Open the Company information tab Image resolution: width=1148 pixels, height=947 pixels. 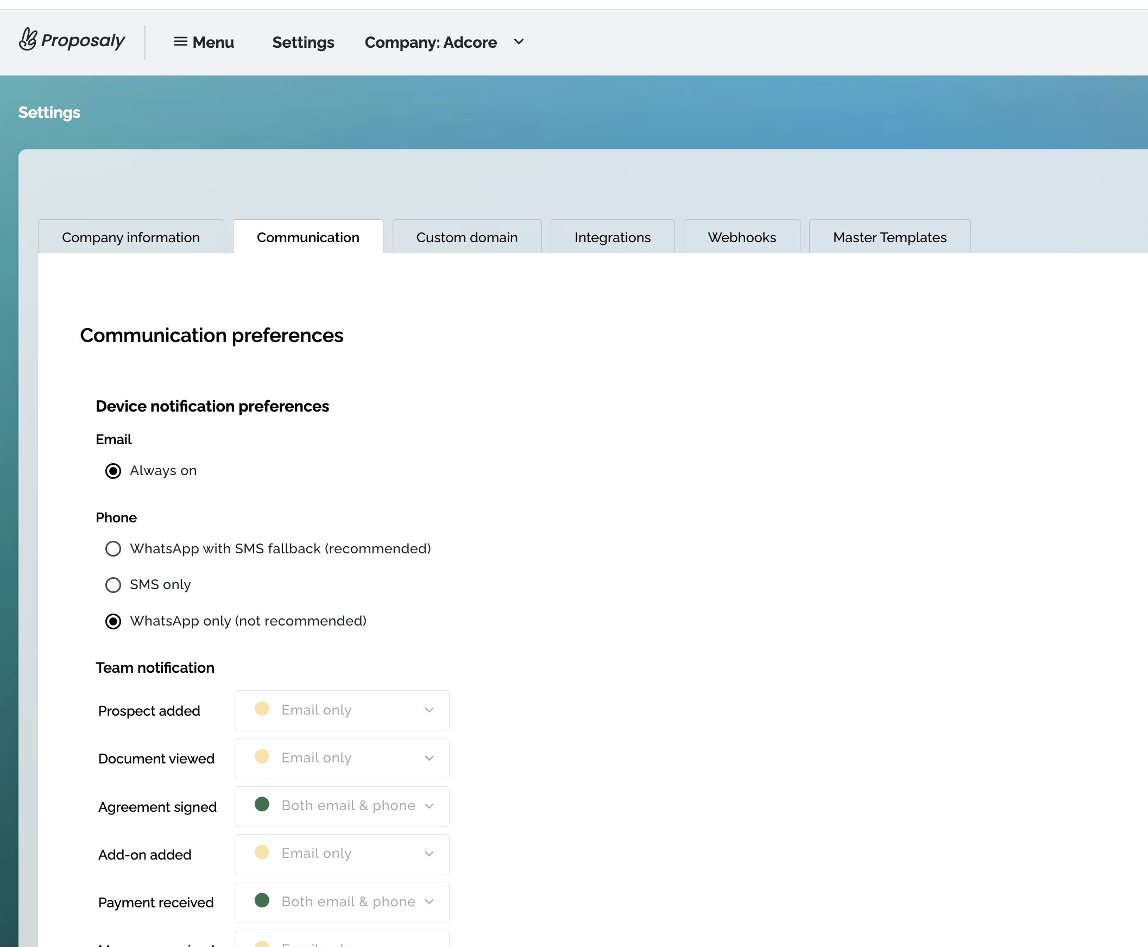[130, 237]
